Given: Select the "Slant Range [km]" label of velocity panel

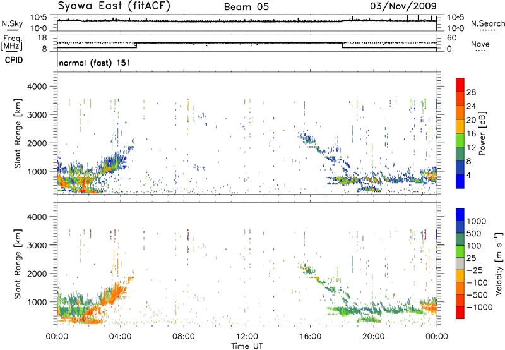Looking at the screenshot, I should pyautogui.click(x=18, y=264).
